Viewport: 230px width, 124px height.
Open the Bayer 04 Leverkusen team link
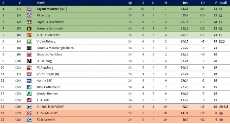click(50, 22)
